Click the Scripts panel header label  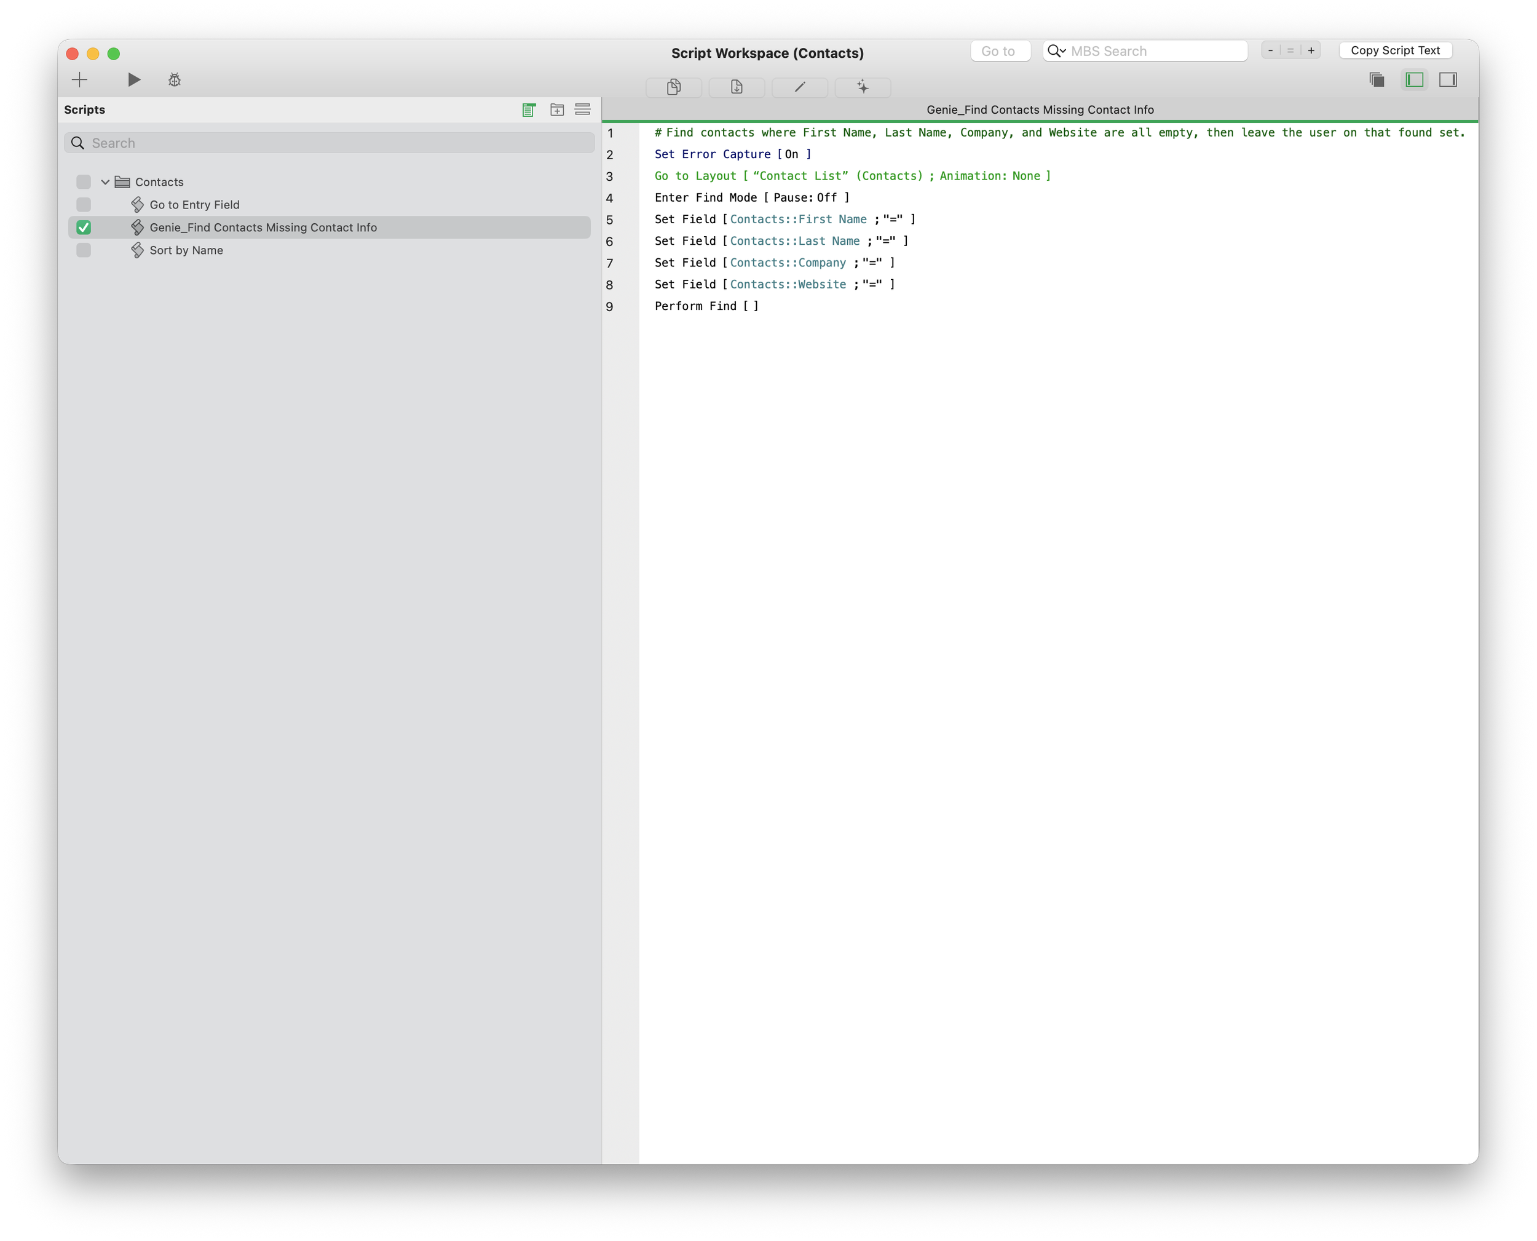coord(84,109)
